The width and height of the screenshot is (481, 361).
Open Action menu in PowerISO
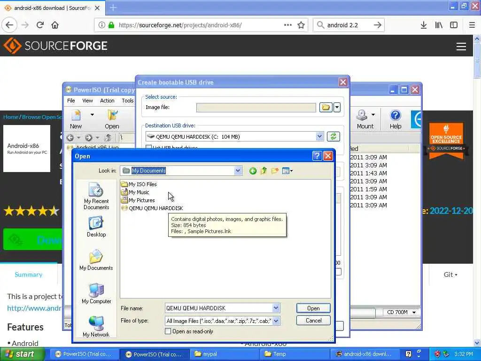(107, 101)
